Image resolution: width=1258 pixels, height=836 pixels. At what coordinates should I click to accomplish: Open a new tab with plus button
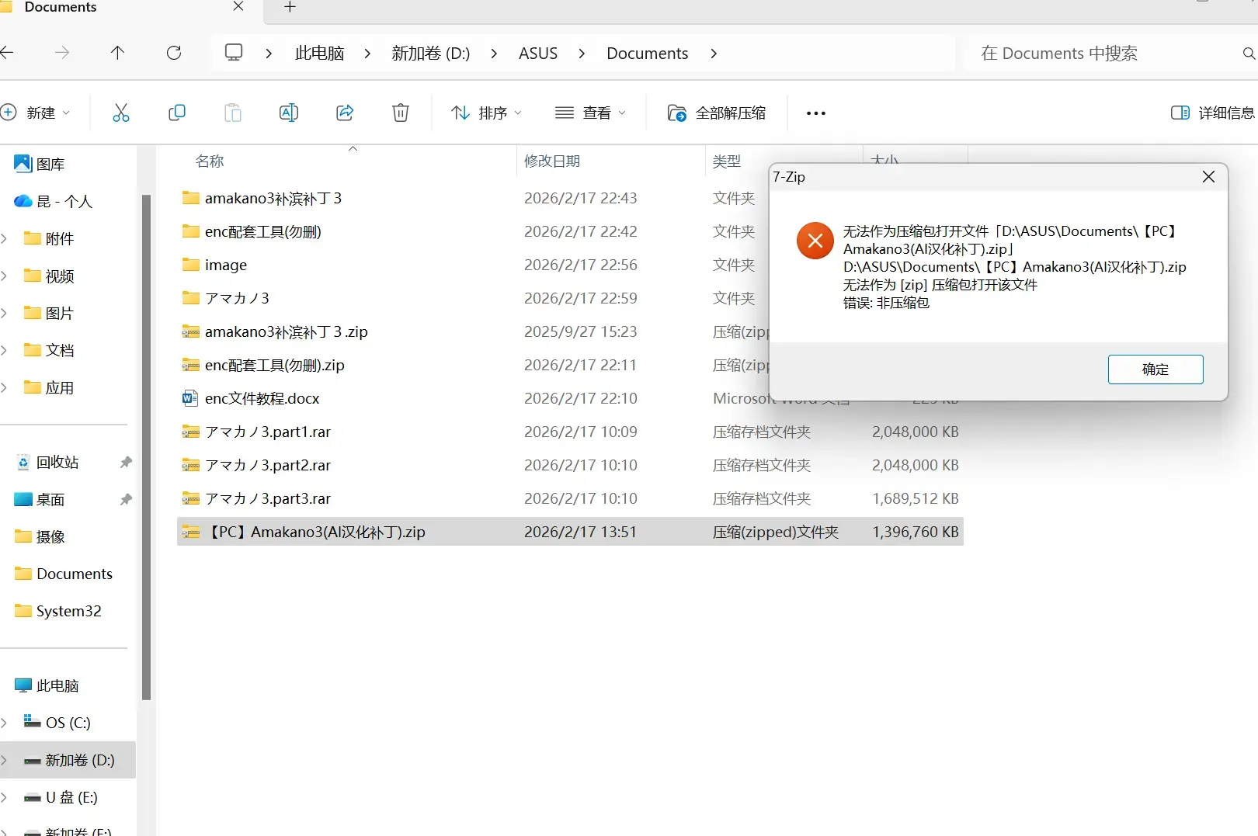coord(290,7)
